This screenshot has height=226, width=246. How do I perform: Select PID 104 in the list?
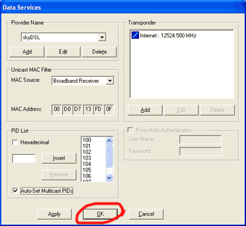pos(87,164)
